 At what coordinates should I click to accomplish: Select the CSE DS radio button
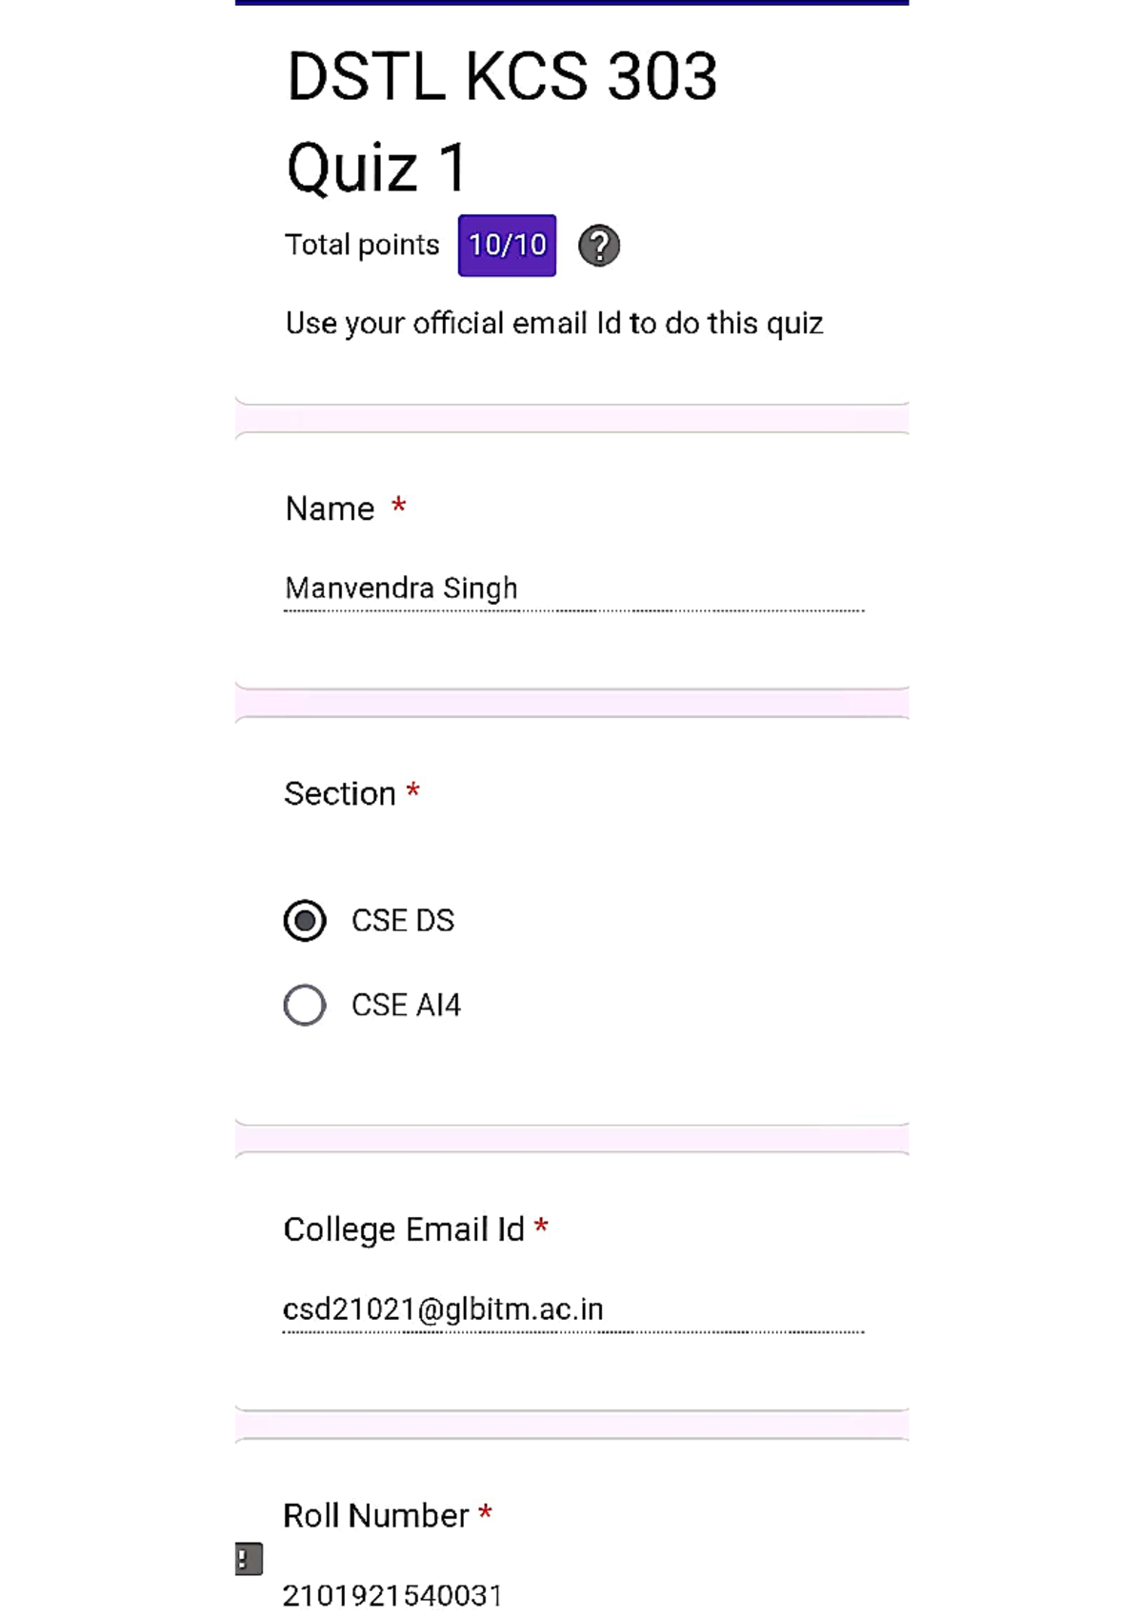305,921
